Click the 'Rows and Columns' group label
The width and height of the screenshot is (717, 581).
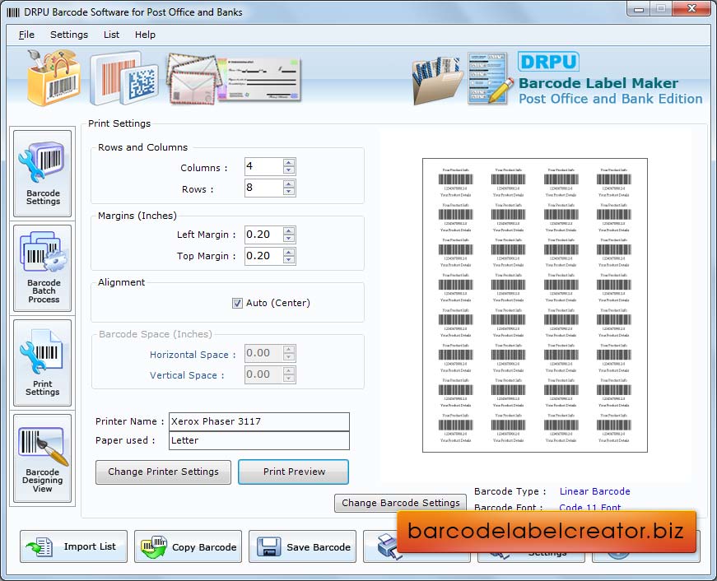click(x=142, y=147)
